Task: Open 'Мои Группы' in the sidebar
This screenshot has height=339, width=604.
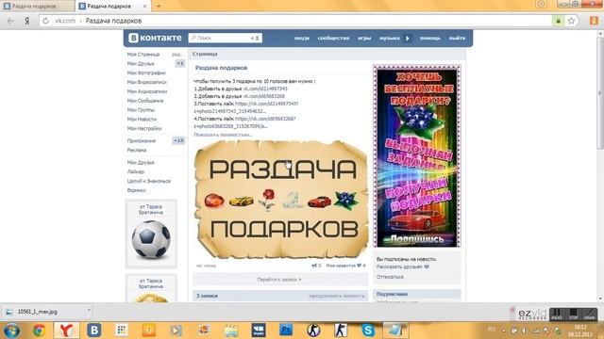Action: [141, 110]
